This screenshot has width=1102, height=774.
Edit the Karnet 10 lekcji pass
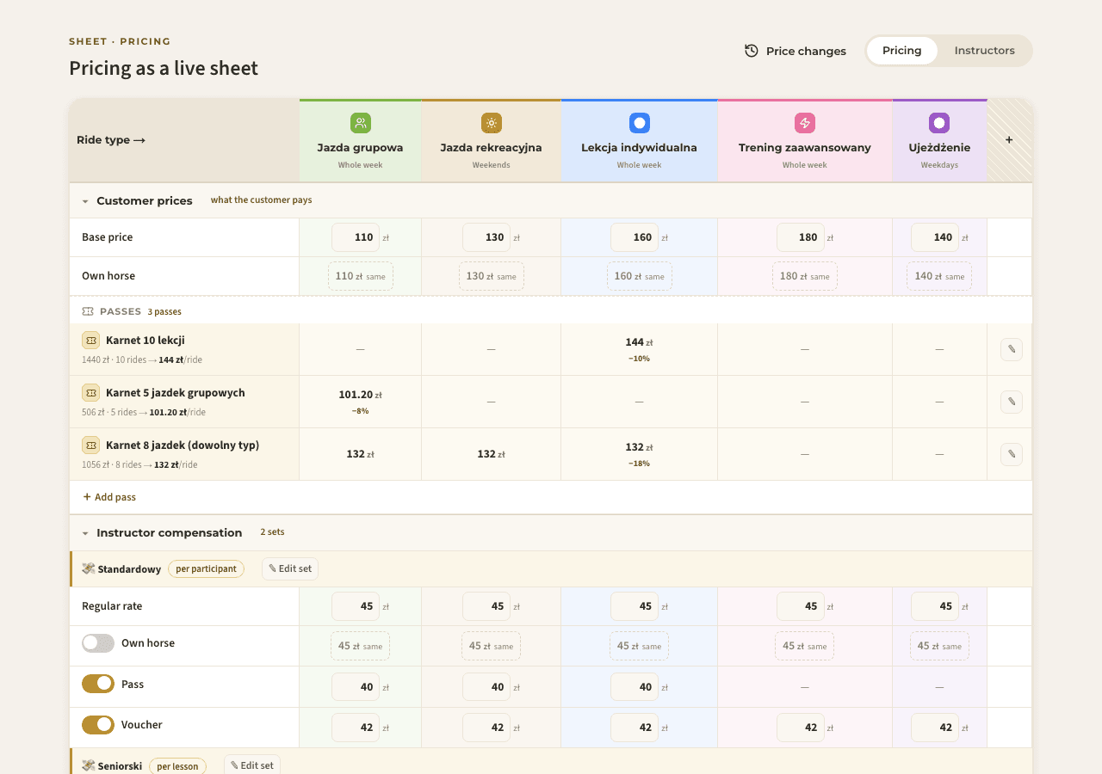(x=1012, y=349)
